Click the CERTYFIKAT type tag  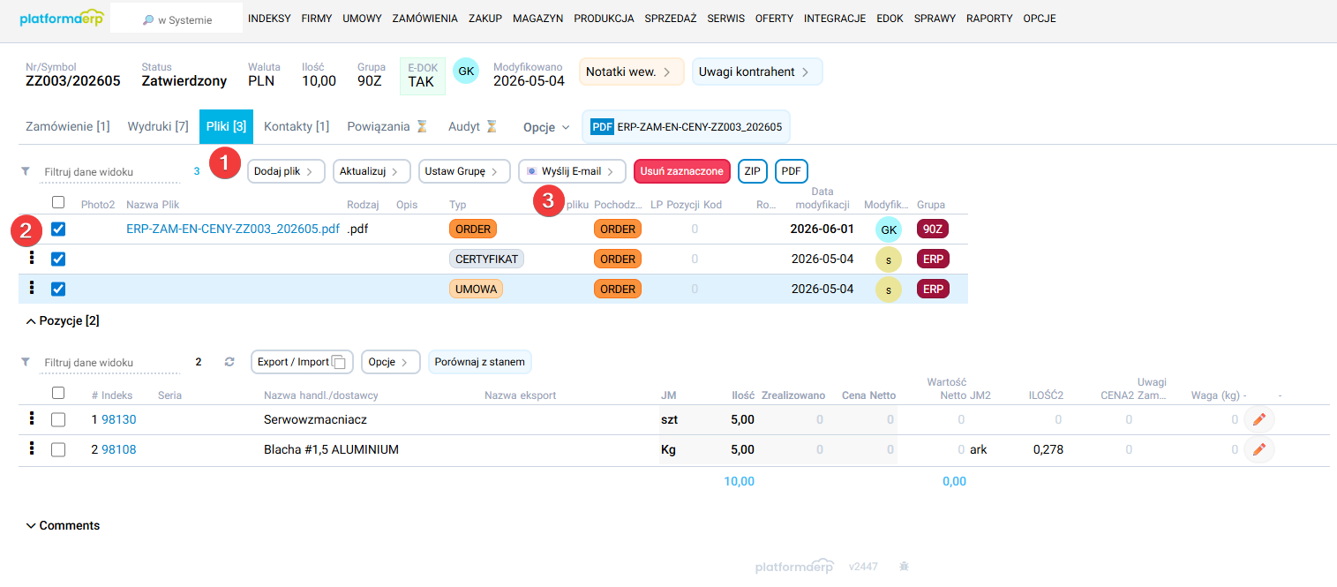(x=487, y=259)
